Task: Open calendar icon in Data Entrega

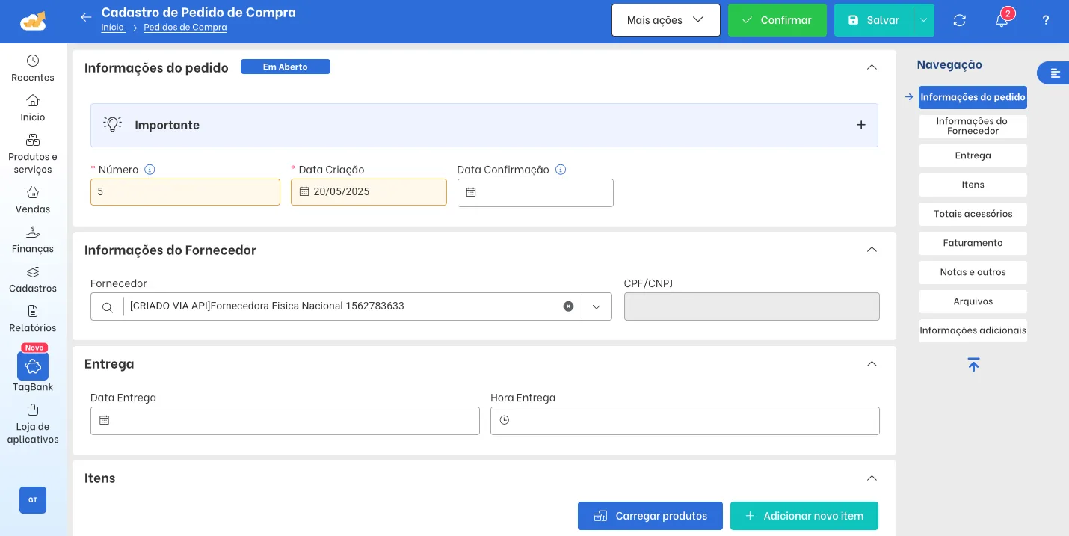Action: (105, 420)
